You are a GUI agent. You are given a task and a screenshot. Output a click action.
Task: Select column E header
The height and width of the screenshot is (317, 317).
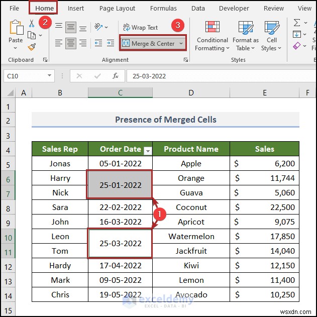click(264, 93)
